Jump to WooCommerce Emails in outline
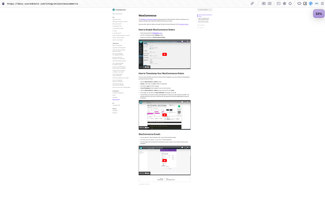325x206 pixels. 203,22
